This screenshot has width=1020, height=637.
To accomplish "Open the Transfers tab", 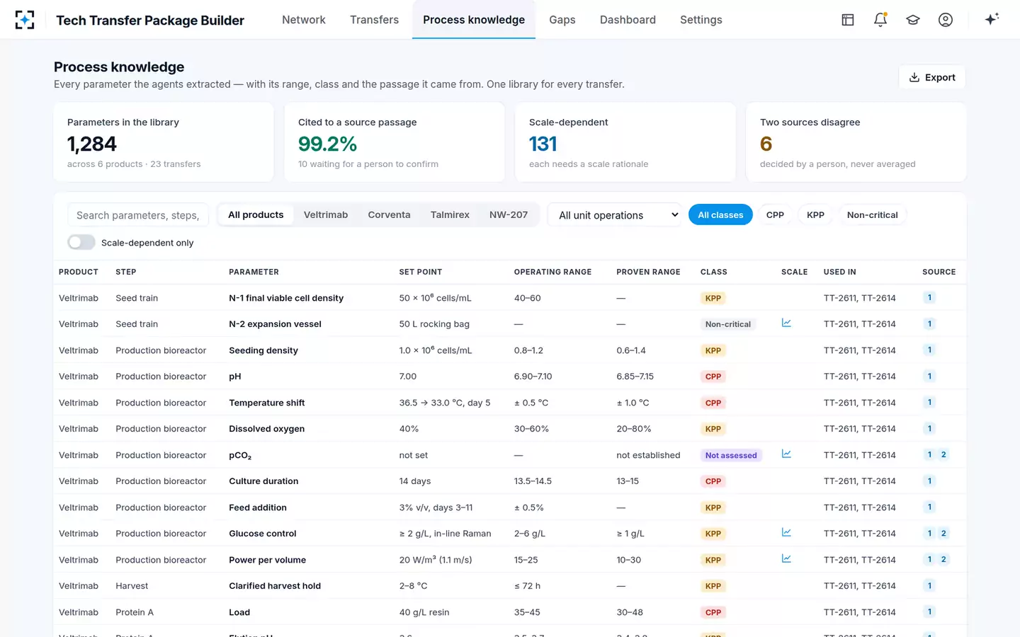I will [374, 20].
